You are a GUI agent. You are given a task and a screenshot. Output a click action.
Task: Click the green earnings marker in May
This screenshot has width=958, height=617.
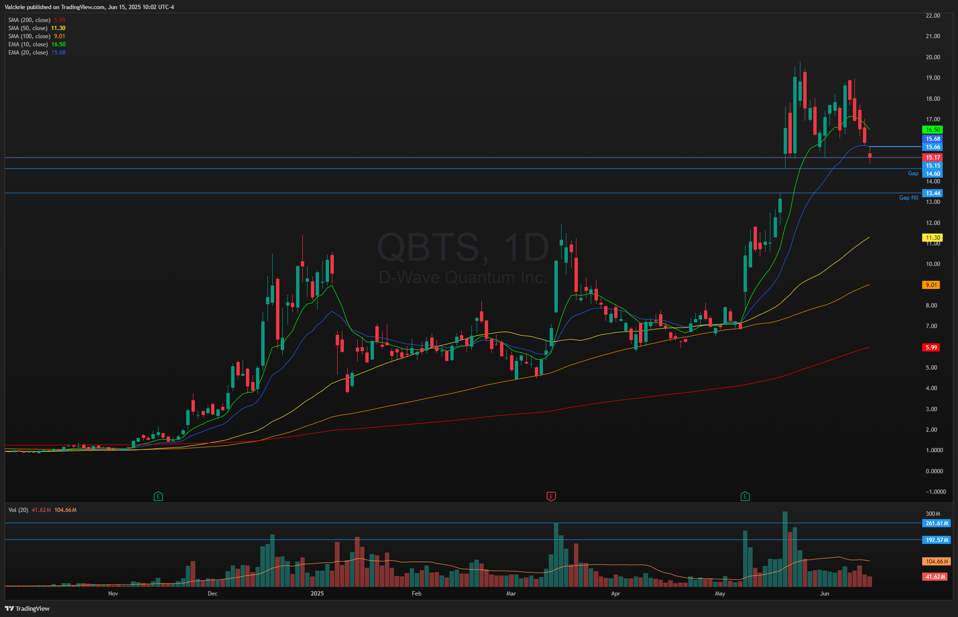pyautogui.click(x=745, y=497)
